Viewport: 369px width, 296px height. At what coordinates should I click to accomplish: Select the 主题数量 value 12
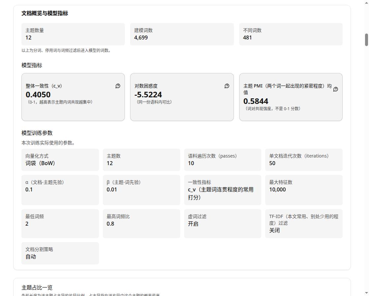28,37
